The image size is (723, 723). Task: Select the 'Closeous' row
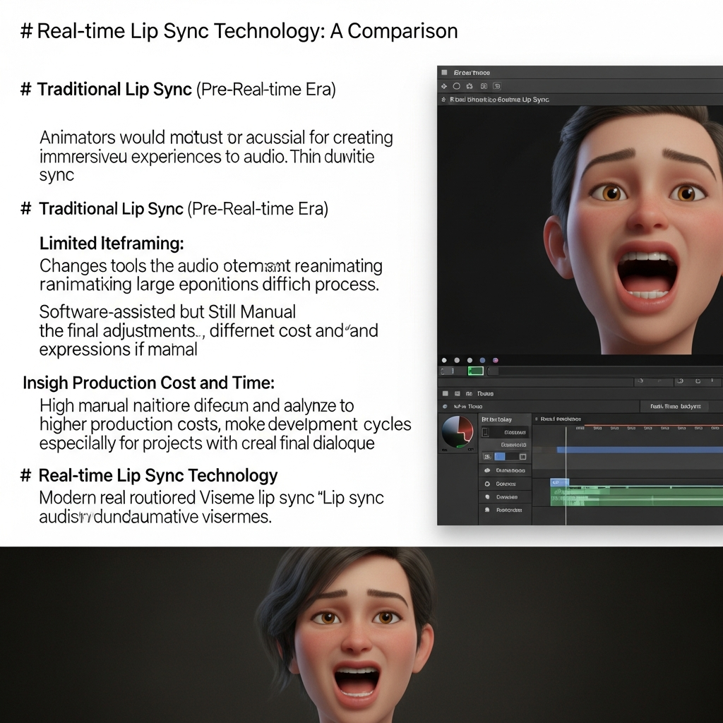point(504,433)
